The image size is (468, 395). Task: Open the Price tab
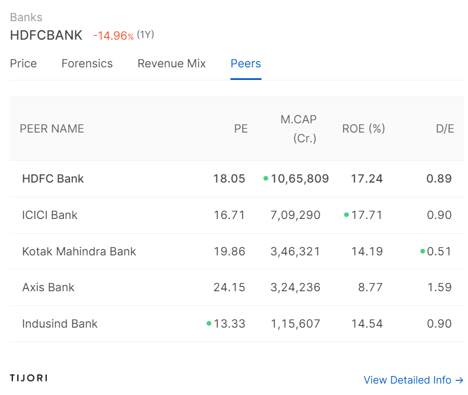click(x=23, y=64)
